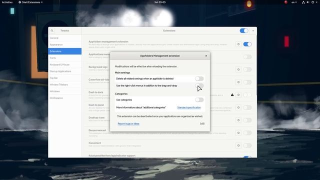Click the 'Categories' heading in dialog

[121, 94]
